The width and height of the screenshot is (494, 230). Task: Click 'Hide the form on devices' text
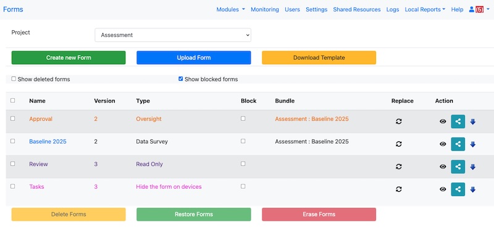169,187
